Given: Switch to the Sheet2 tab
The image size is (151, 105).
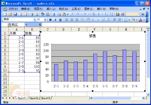Looking at the screenshot, I should pos(34,98).
